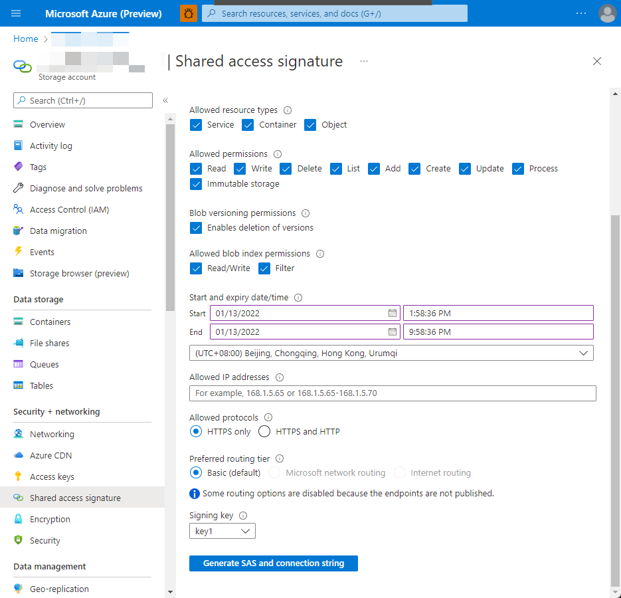Select HTTPS only protocol option
The width and height of the screenshot is (621, 598).
(x=196, y=431)
